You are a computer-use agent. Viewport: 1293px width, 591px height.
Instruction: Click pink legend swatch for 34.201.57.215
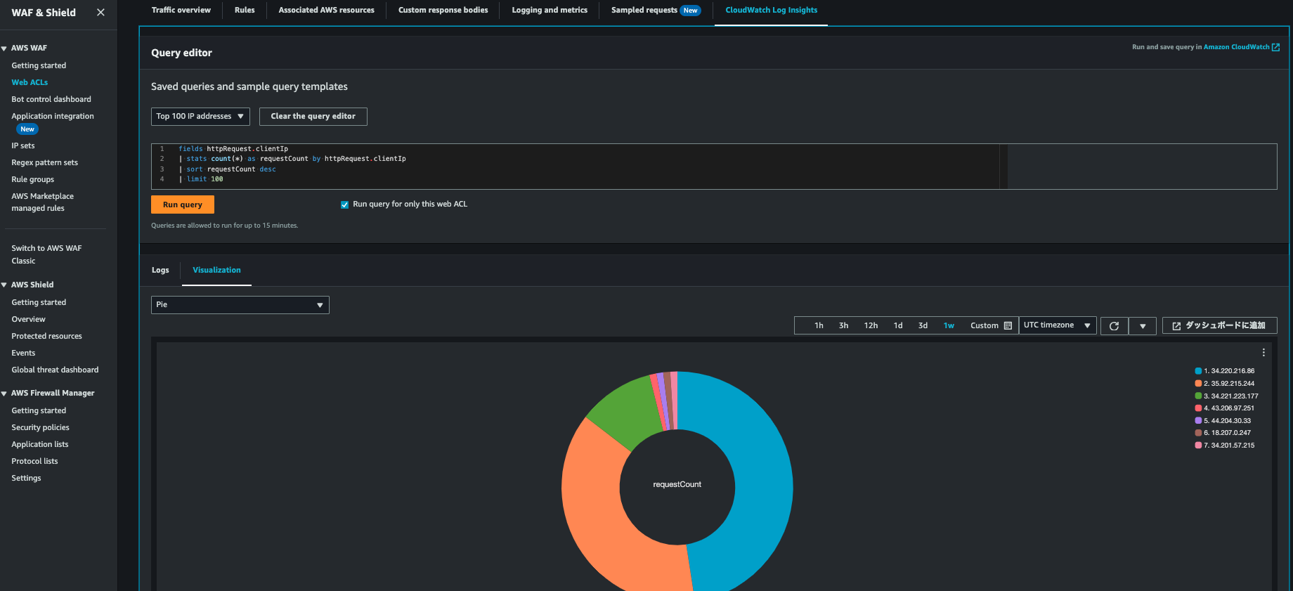click(1198, 446)
